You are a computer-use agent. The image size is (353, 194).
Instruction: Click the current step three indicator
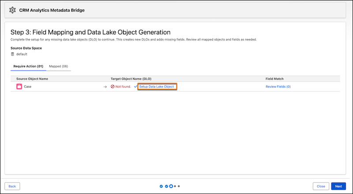click(171, 186)
